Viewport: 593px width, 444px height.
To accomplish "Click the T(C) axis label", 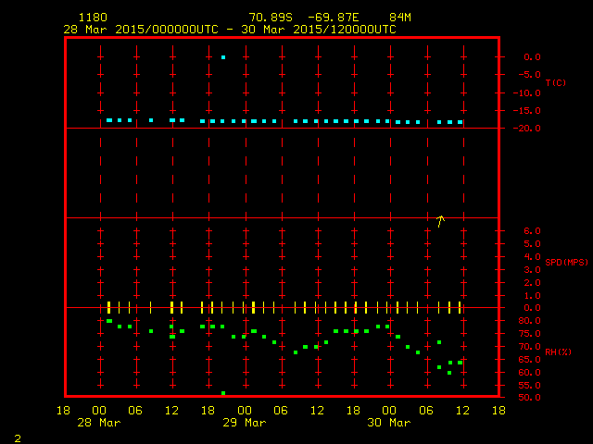I will 555,83.
